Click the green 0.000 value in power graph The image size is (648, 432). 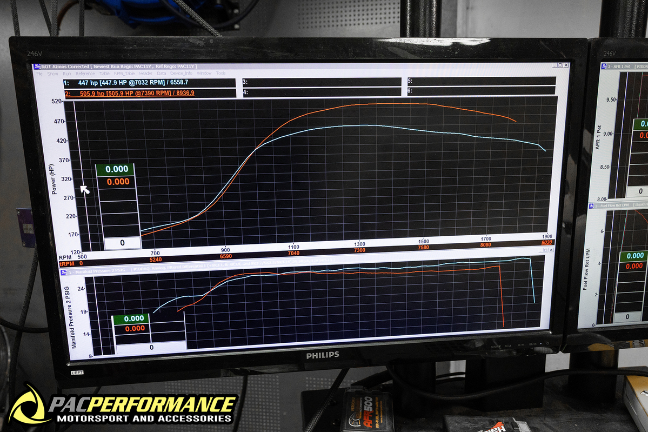[117, 169]
